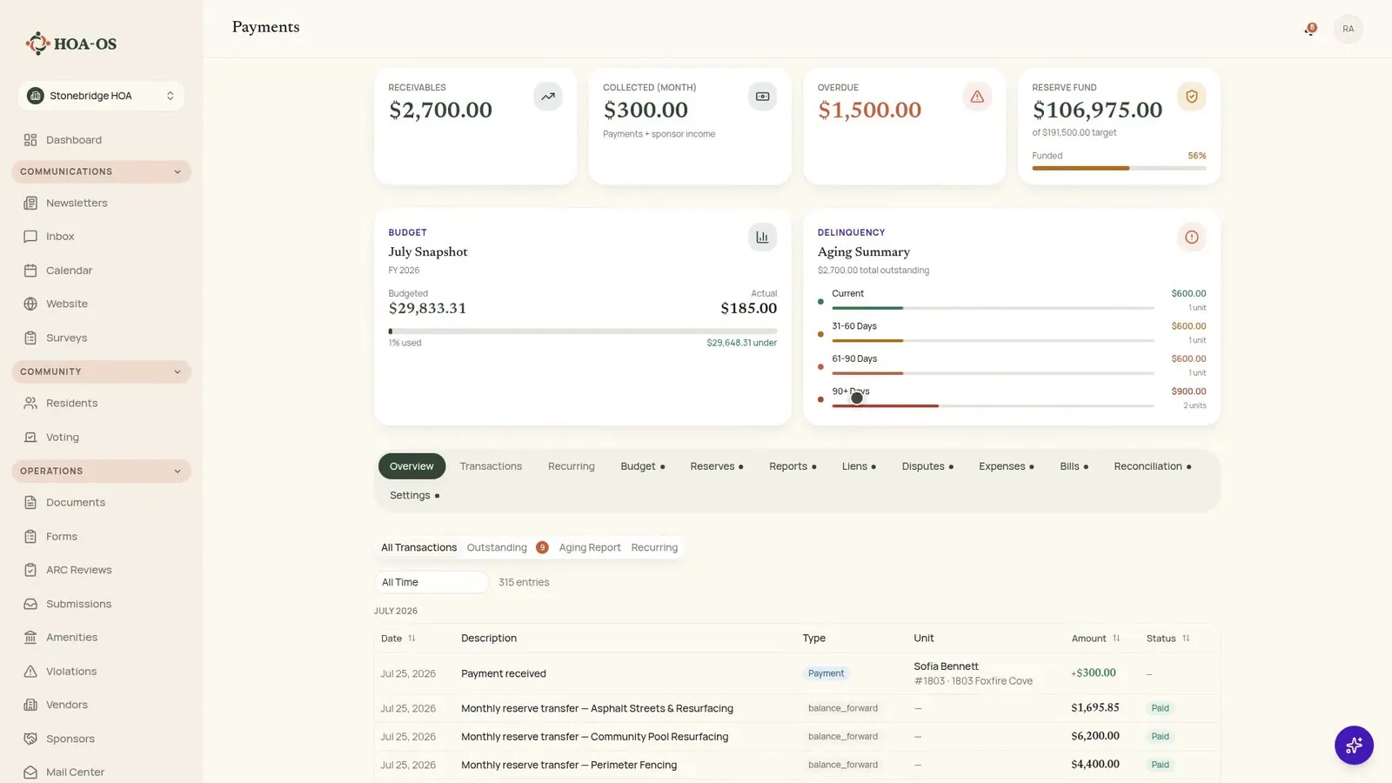Open Vendors in the sidebar
This screenshot has width=1392, height=783.
point(101,705)
